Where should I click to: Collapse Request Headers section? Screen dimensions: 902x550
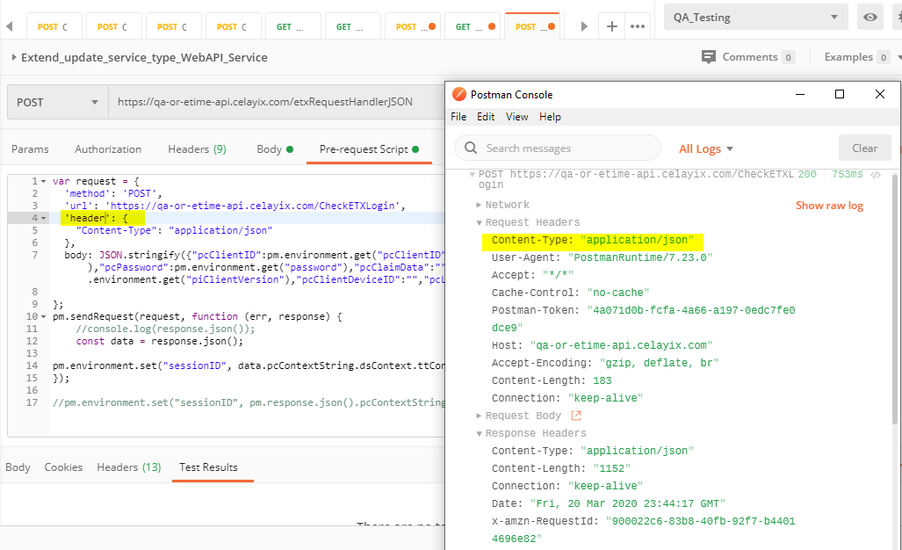pos(479,222)
